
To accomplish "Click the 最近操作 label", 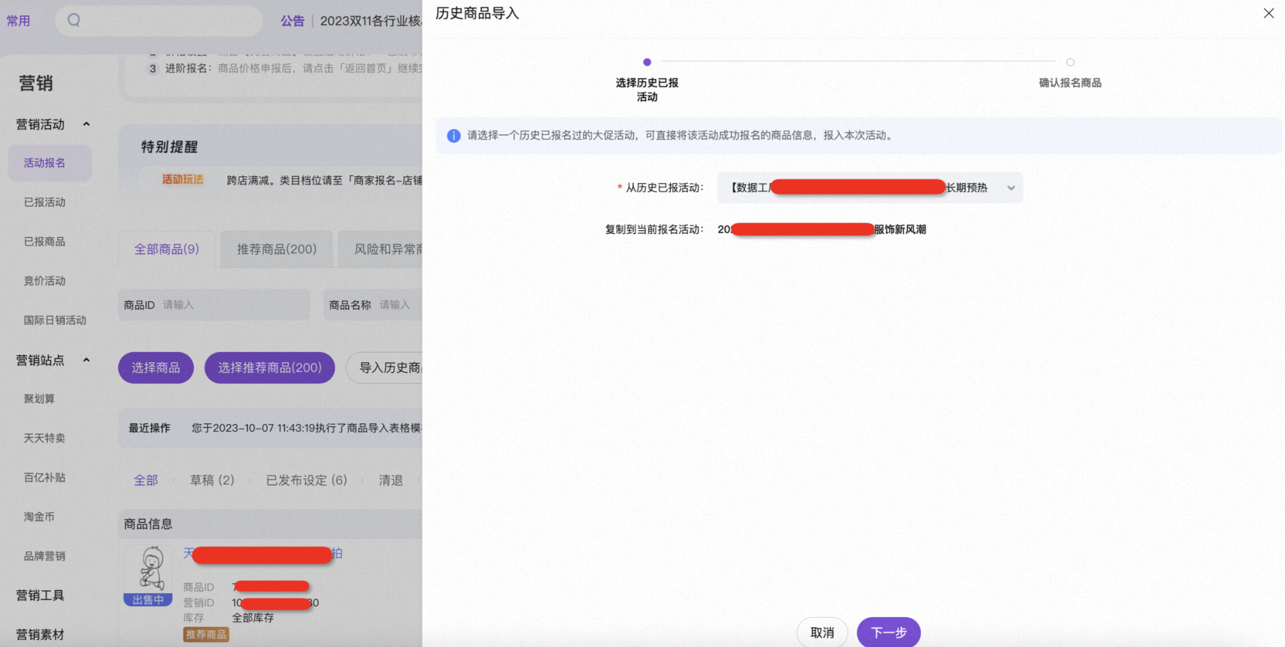I will click(x=150, y=428).
